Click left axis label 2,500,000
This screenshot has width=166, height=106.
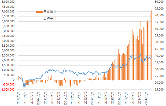pyautogui.click(x=8, y=55)
